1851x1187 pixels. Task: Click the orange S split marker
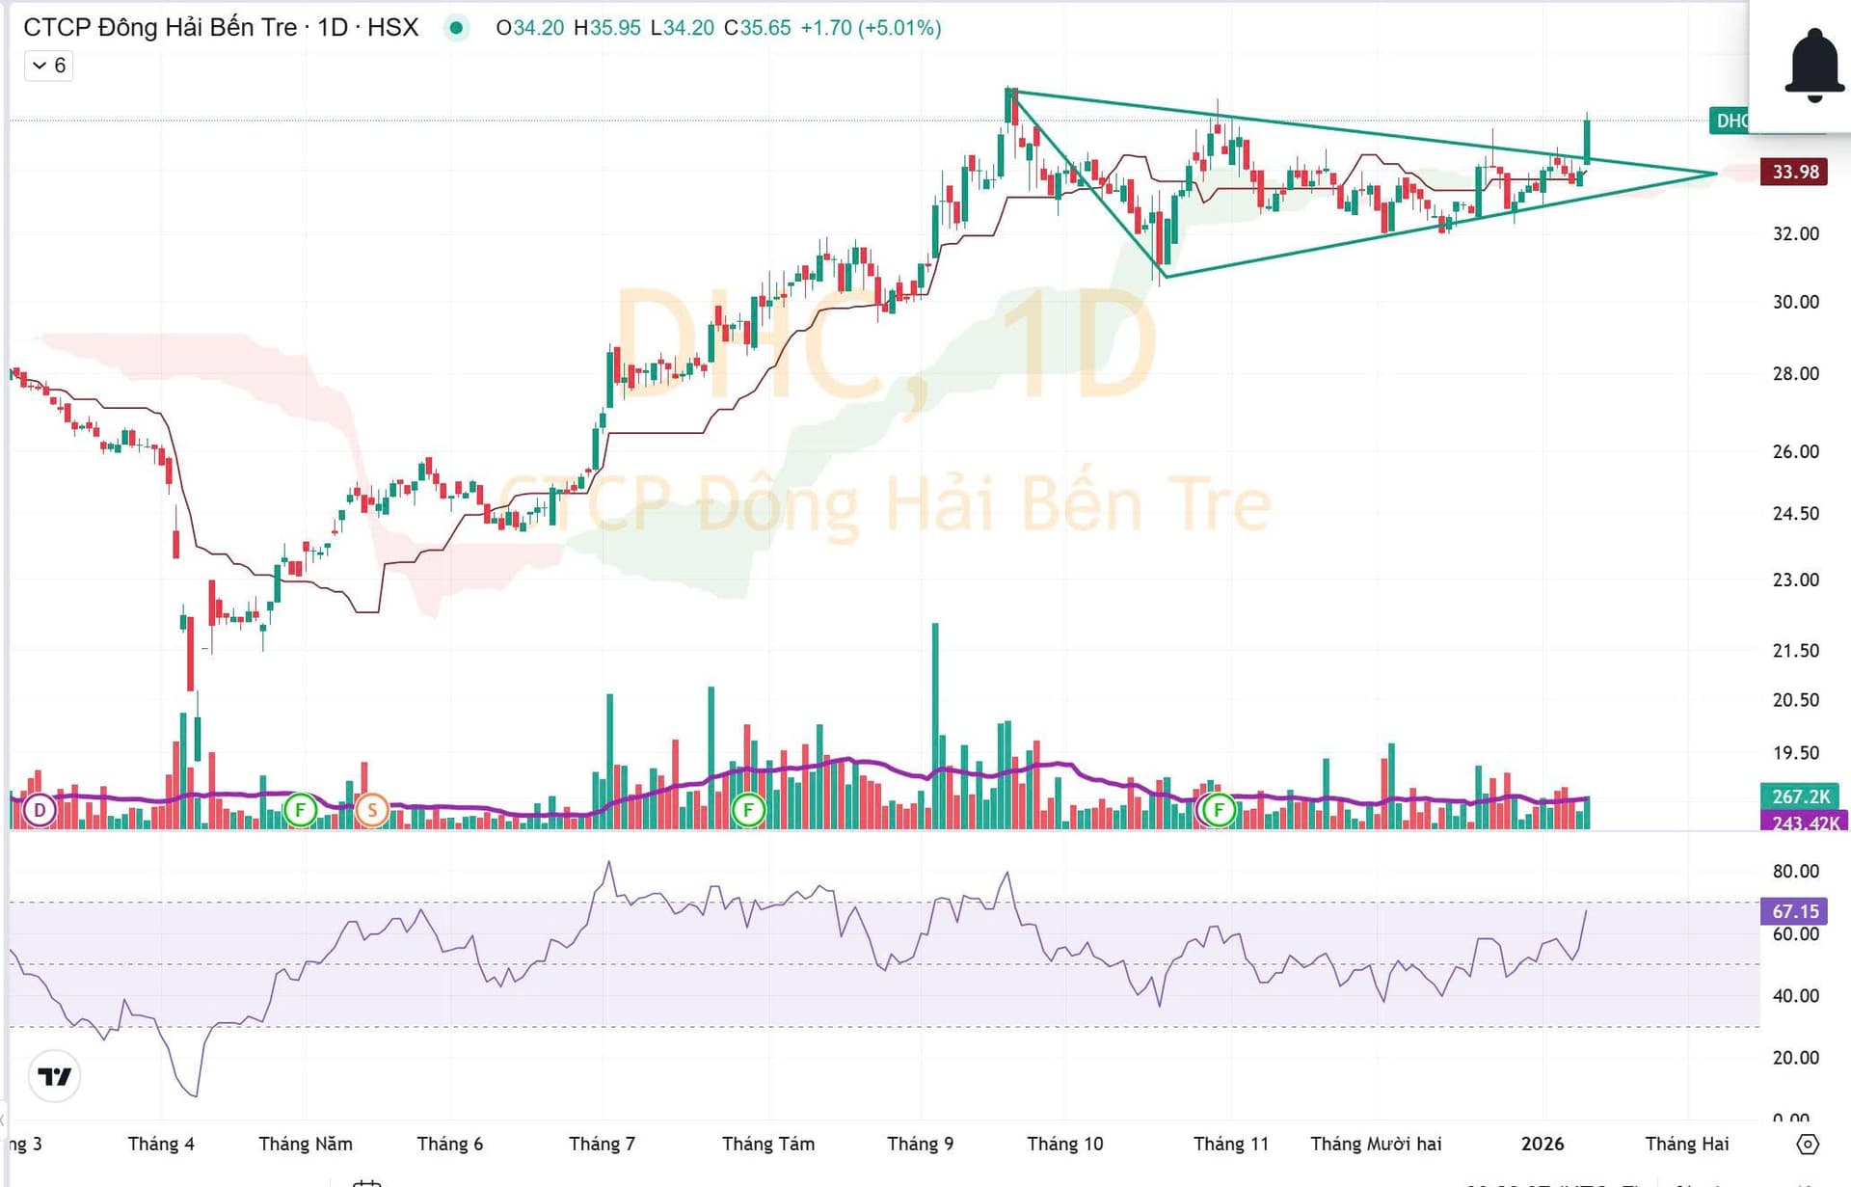coord(372,810)
